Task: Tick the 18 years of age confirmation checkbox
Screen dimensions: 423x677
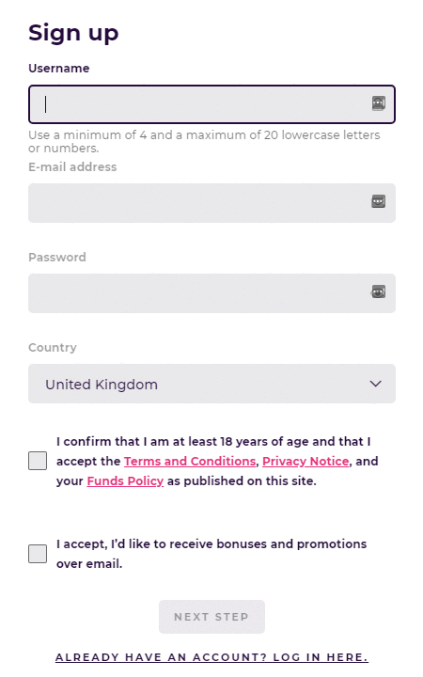Action: click(38, 461)
